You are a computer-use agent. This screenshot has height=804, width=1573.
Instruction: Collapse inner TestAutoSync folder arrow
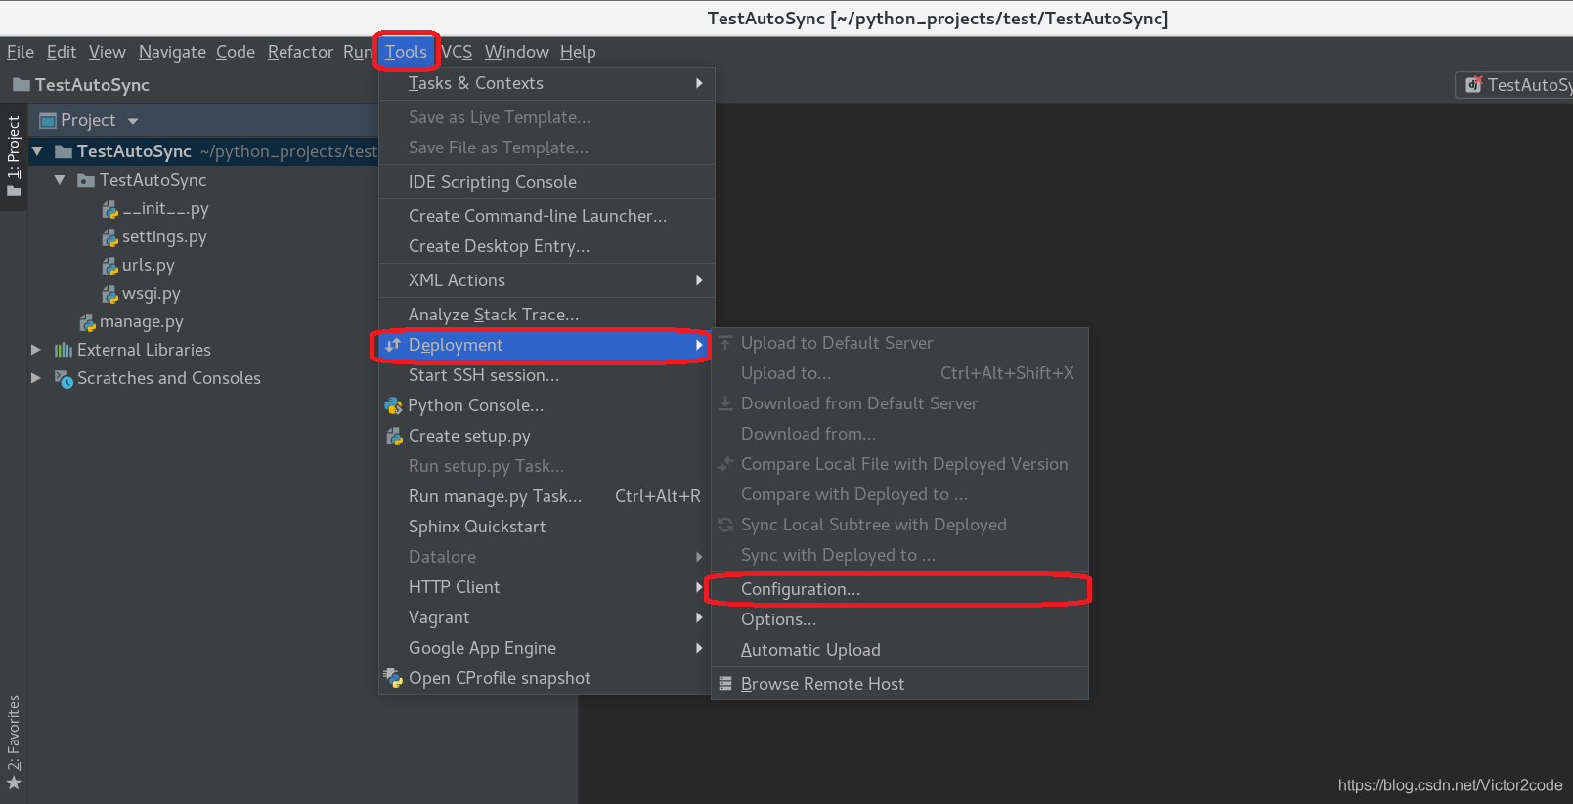60,180
